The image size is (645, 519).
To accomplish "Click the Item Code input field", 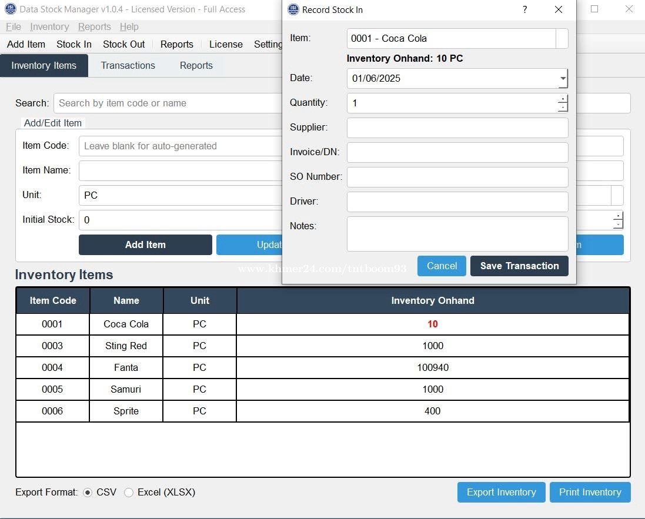I will pyautogui.click(x=181, y=146).
